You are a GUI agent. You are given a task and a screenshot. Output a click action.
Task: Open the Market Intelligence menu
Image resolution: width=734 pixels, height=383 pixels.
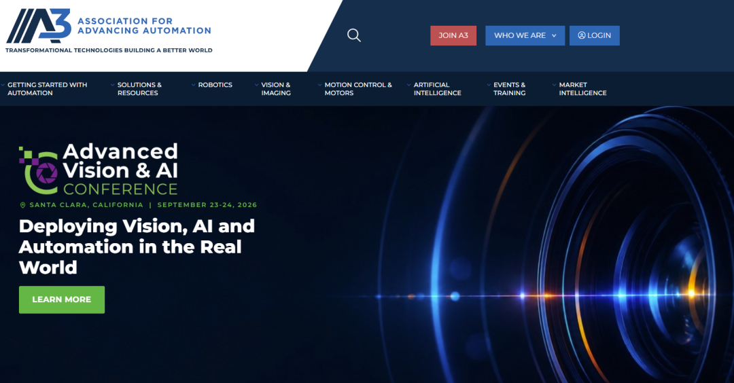coord(582,89)
